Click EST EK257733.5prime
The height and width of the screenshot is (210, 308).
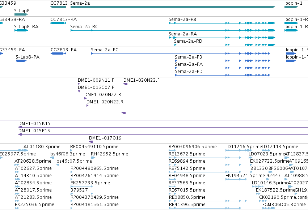(x=81, y=187)
